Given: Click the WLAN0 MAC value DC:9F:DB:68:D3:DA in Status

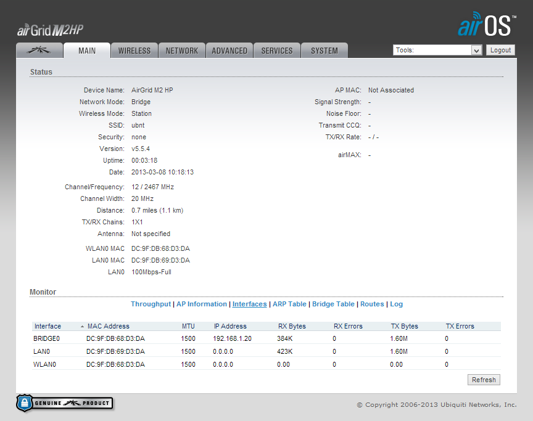Looking at the screenshot, I should coord(161,248).
